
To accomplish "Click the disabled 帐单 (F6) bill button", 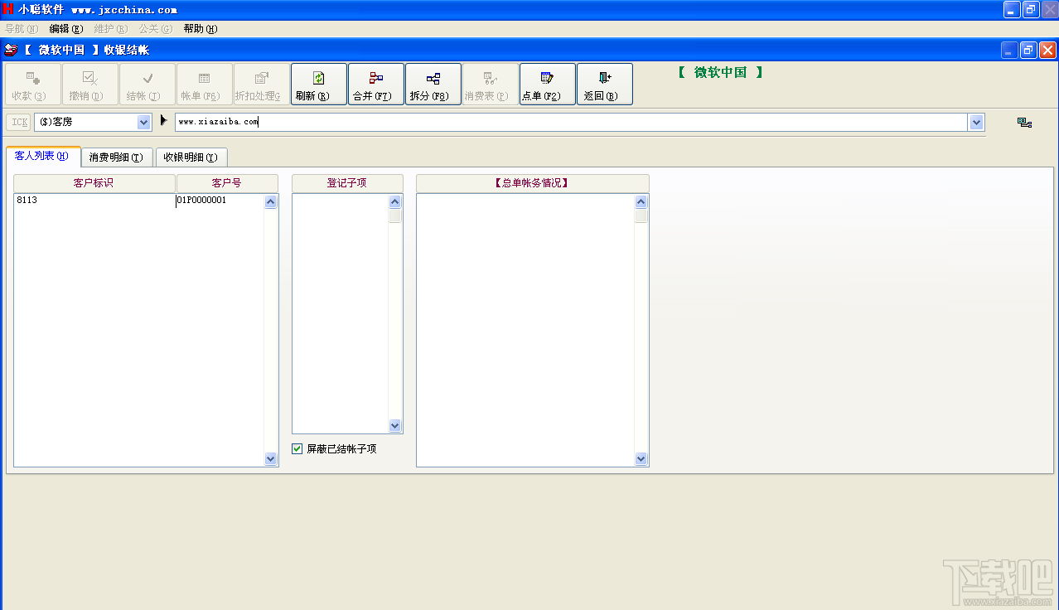I will tap(205, 85).
